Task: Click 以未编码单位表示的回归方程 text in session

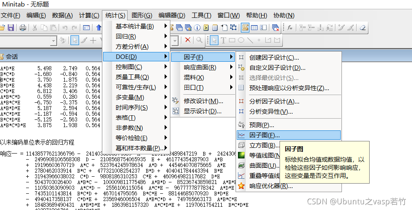Action: coord(37,142)
